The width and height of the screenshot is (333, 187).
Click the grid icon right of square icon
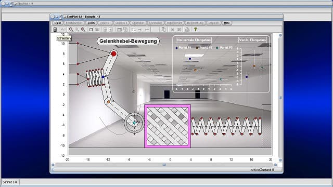pyautogui.click(x=97, y=30)
